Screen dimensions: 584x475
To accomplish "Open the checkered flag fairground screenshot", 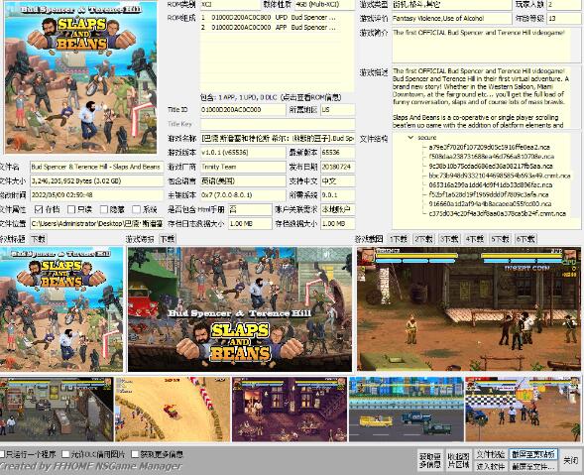I will [x=523, y=410].
